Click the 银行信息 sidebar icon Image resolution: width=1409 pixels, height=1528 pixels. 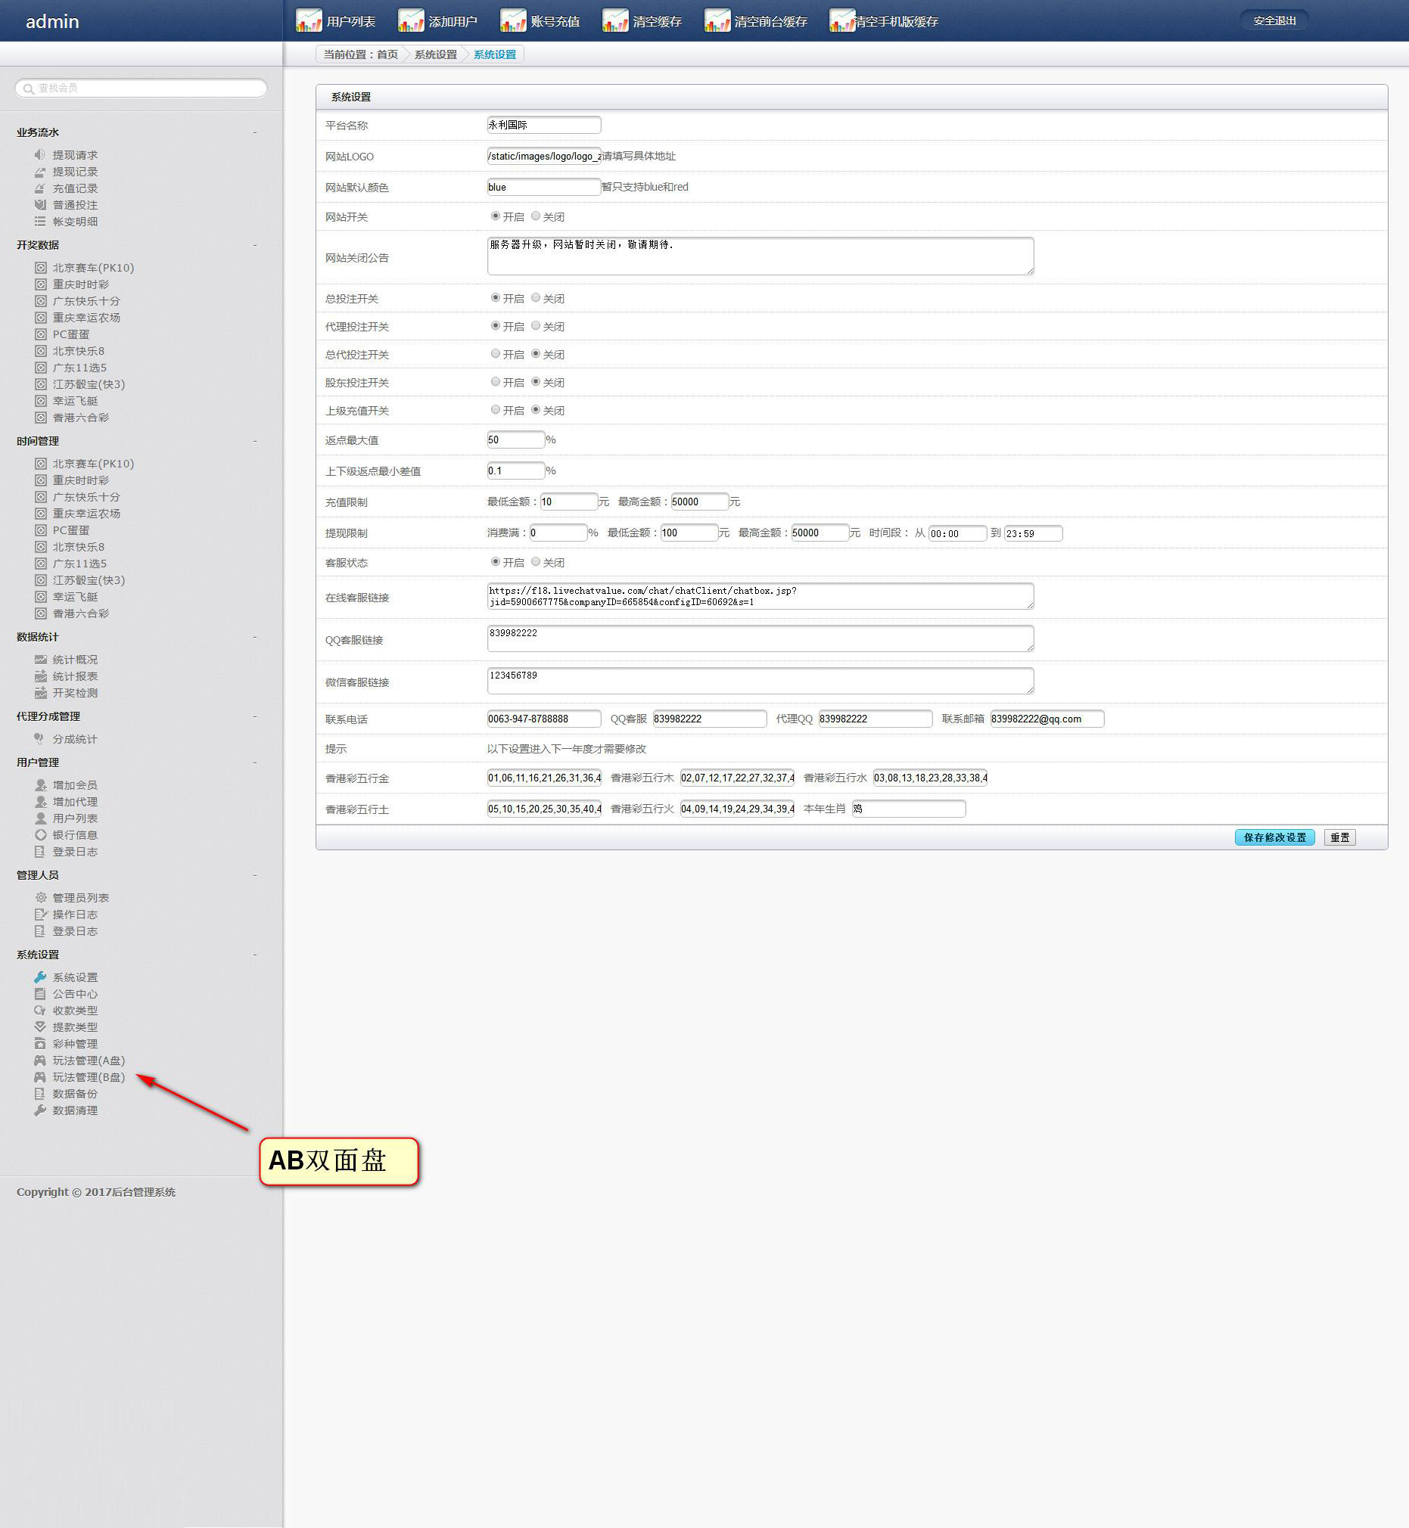coord(40,835)
